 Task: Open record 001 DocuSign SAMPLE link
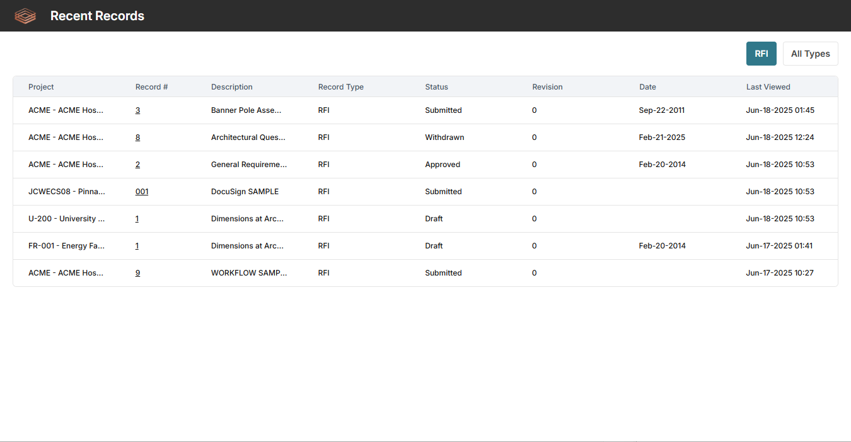click(x=142, y=192)
